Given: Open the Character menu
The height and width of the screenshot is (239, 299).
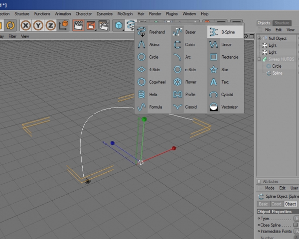Looking at the screenshot, I should [84, 14].
